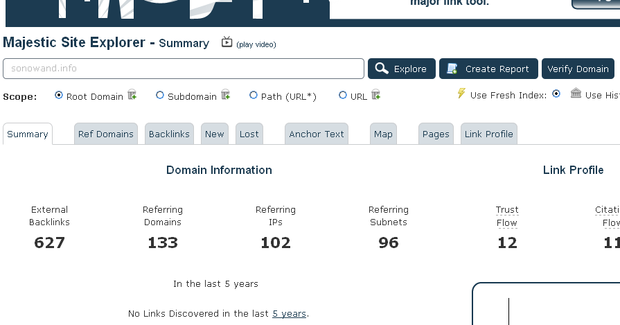The height and width of the screenshot is (325, 620).
Task: Switch to the Backlinks tab
Action: tap(169, 134)
